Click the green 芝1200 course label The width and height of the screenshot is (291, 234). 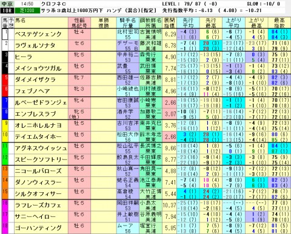pyautogui.click(x=27, y=10)
